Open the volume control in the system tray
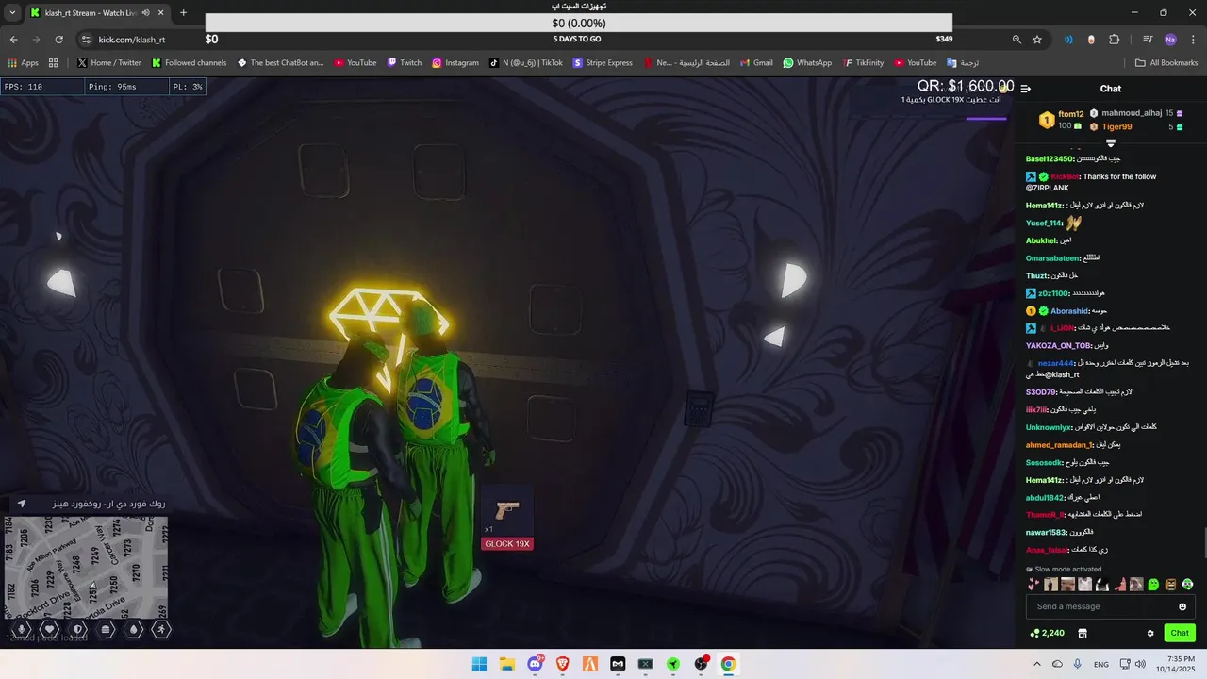Screen dimensions: 1207x679 coord(1142,664)
